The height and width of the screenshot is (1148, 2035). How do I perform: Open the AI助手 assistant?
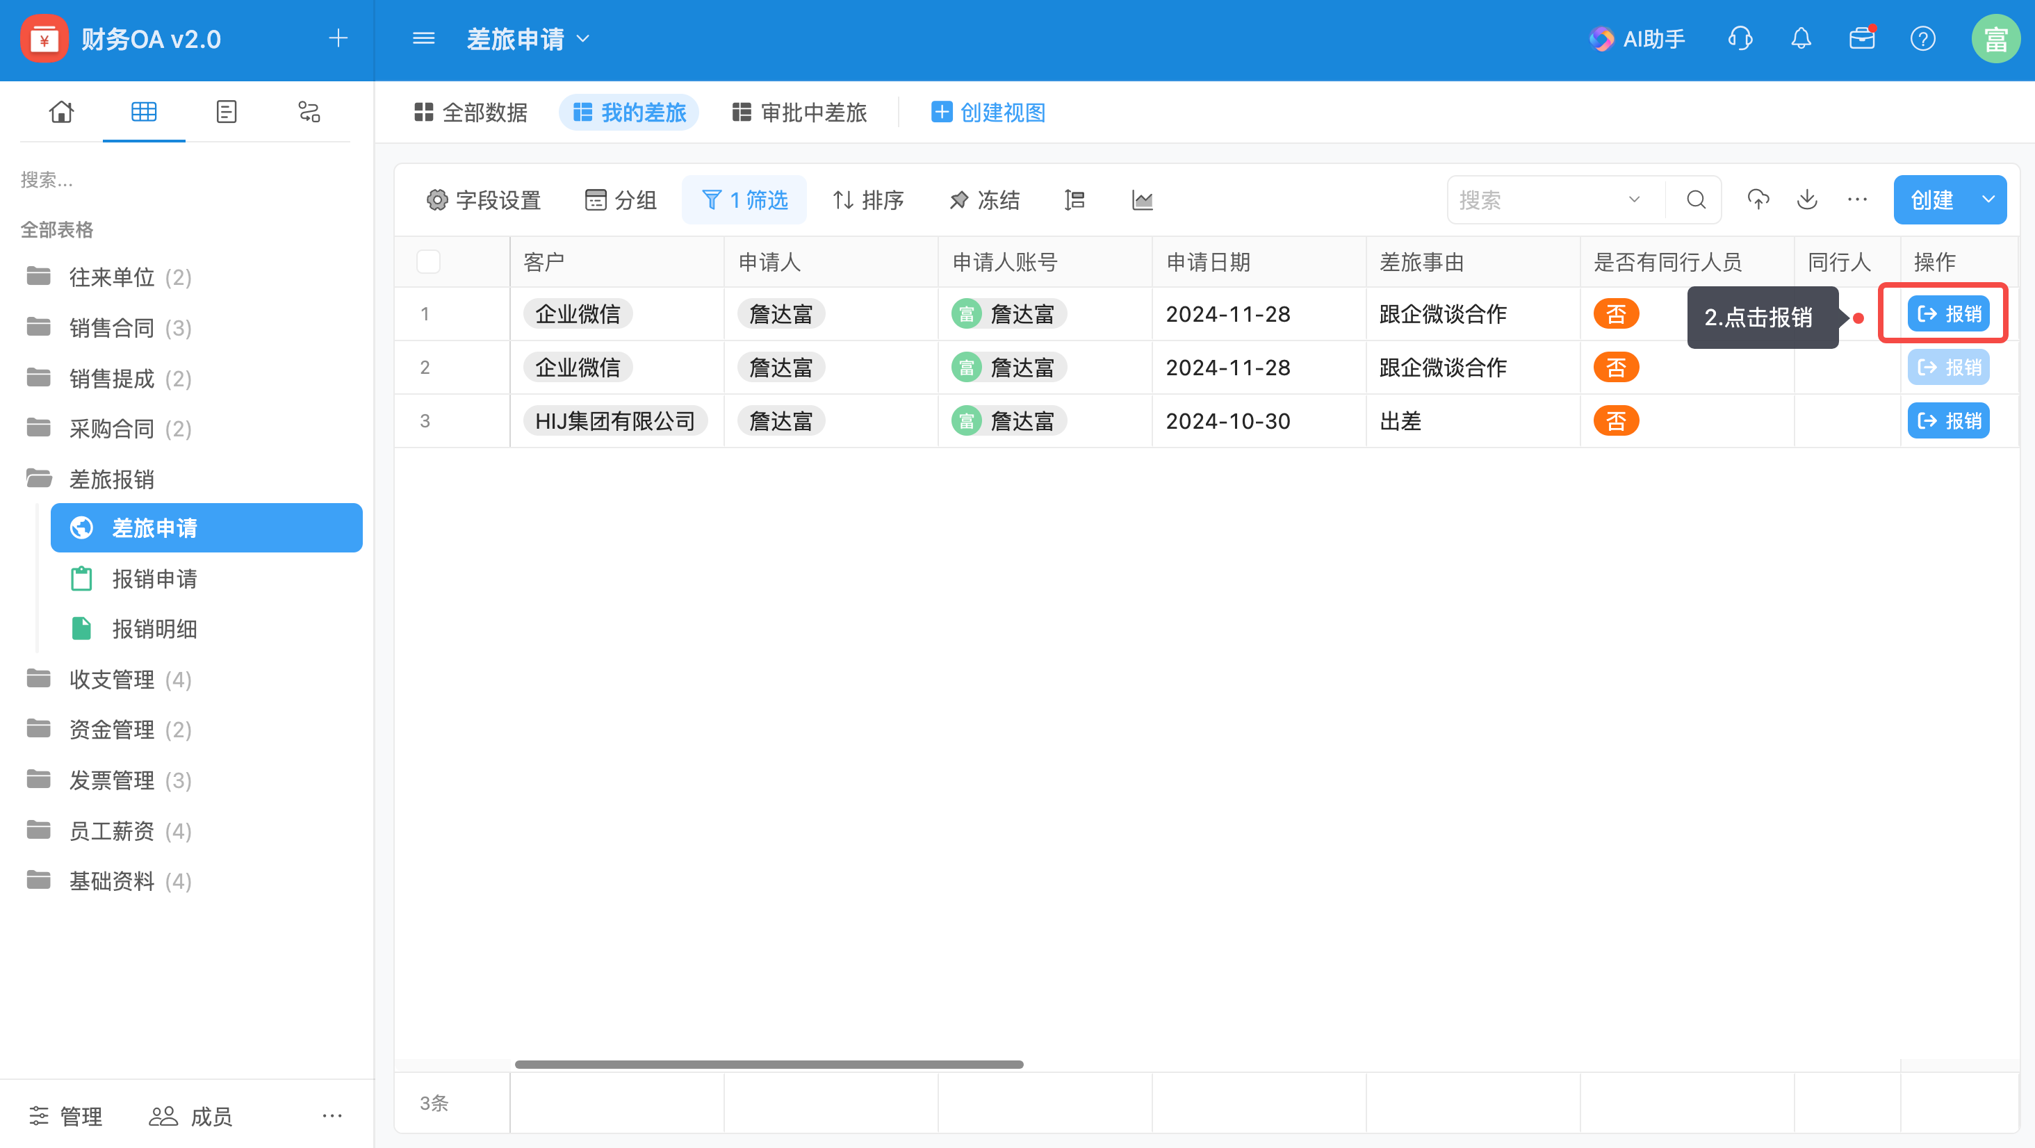coord(1637,39)
